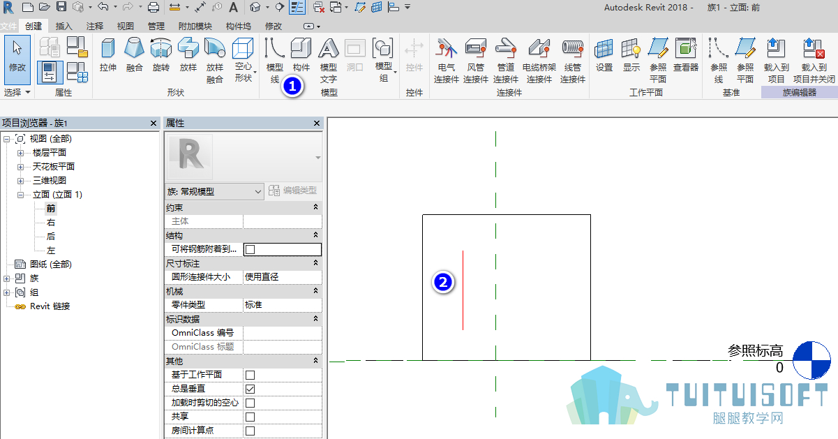Switch to the 插入 ribbon tab
This screenshot has height=439, width=838.
(63, 27)
